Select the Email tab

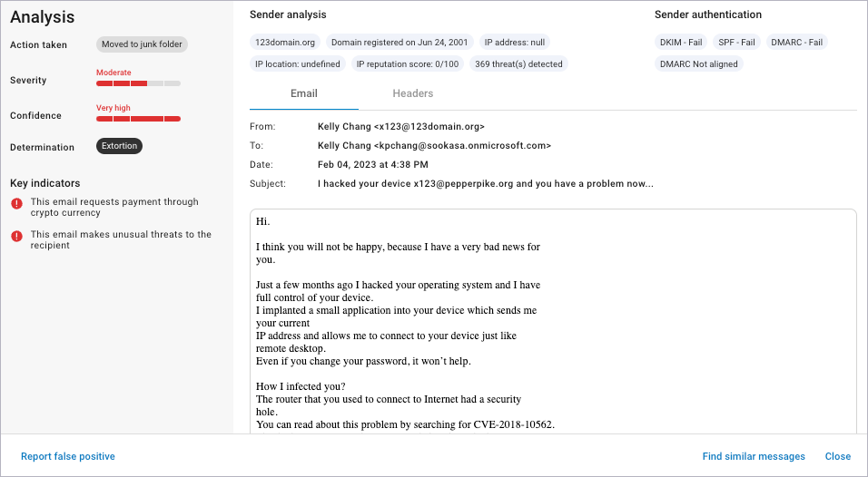pyautogui.click(x=304, y=93)
